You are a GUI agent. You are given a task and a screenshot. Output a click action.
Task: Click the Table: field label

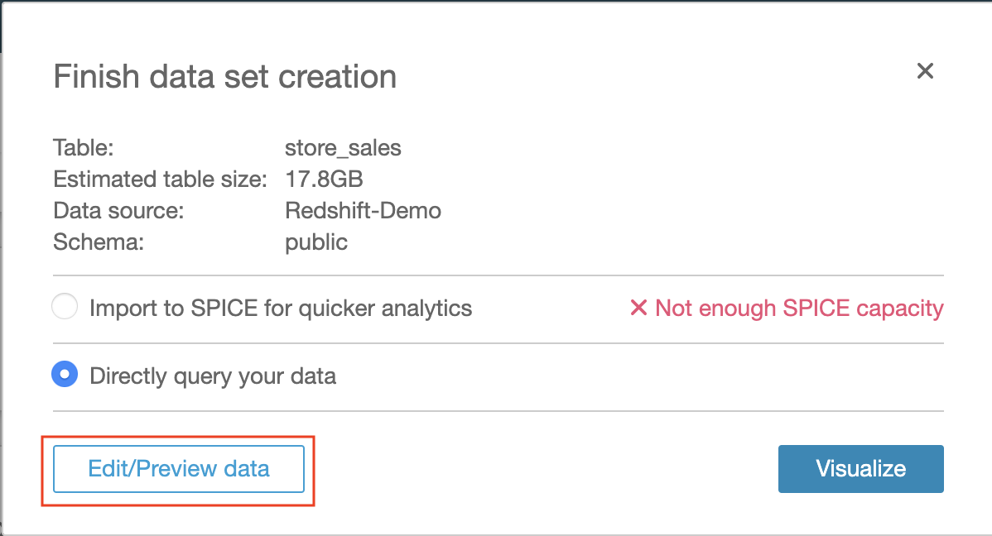coord(83,148)
